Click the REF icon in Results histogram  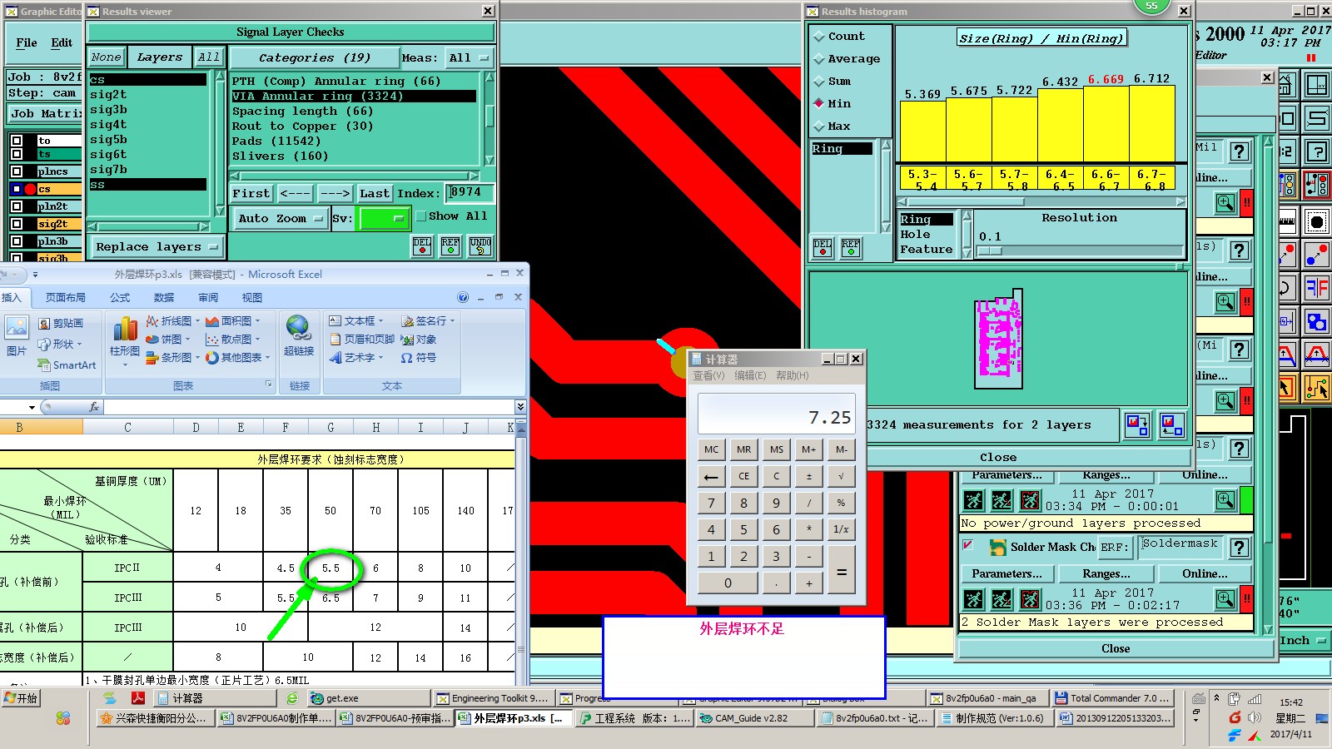click(851, 247)
